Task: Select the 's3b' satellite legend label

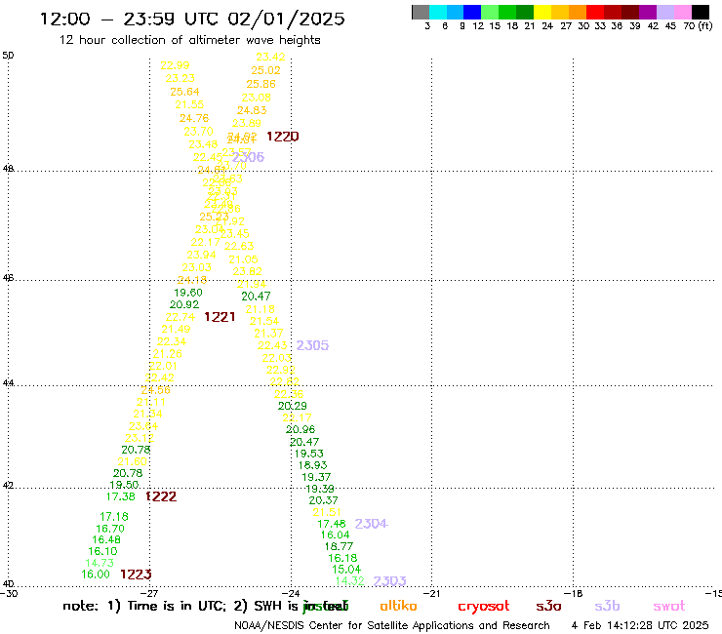Action: [x=607, y=606]
